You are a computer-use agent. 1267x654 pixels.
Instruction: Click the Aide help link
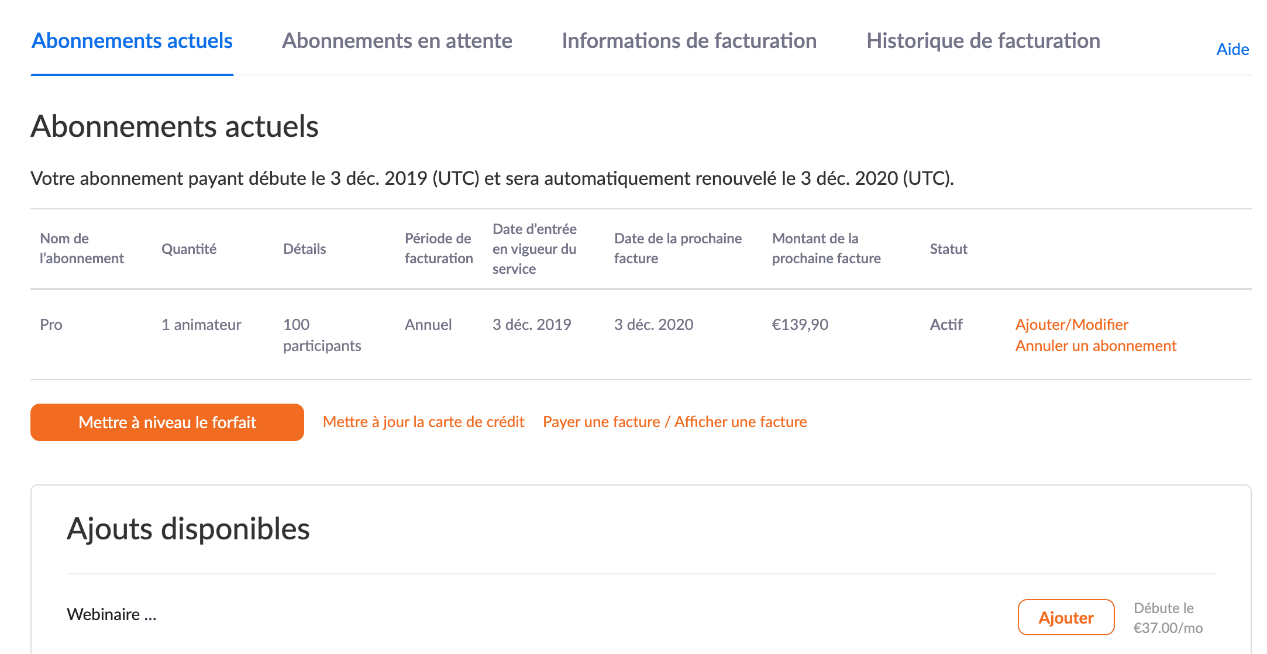1232,49
